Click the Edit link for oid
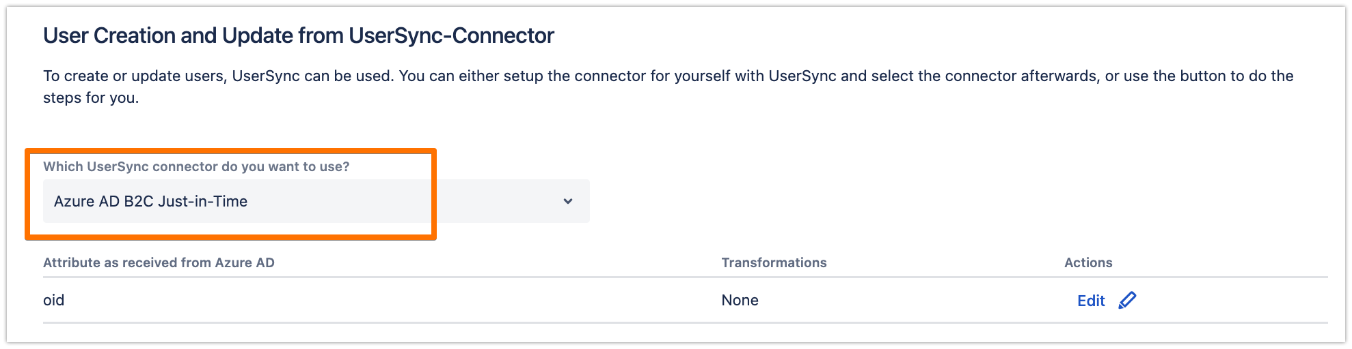The height and width of the screenshot is (349, 1352). pyautogui.click(x=1091, y=301)
